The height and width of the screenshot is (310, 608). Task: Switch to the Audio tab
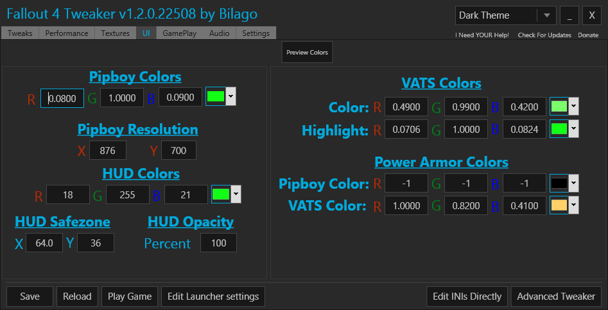220,33
